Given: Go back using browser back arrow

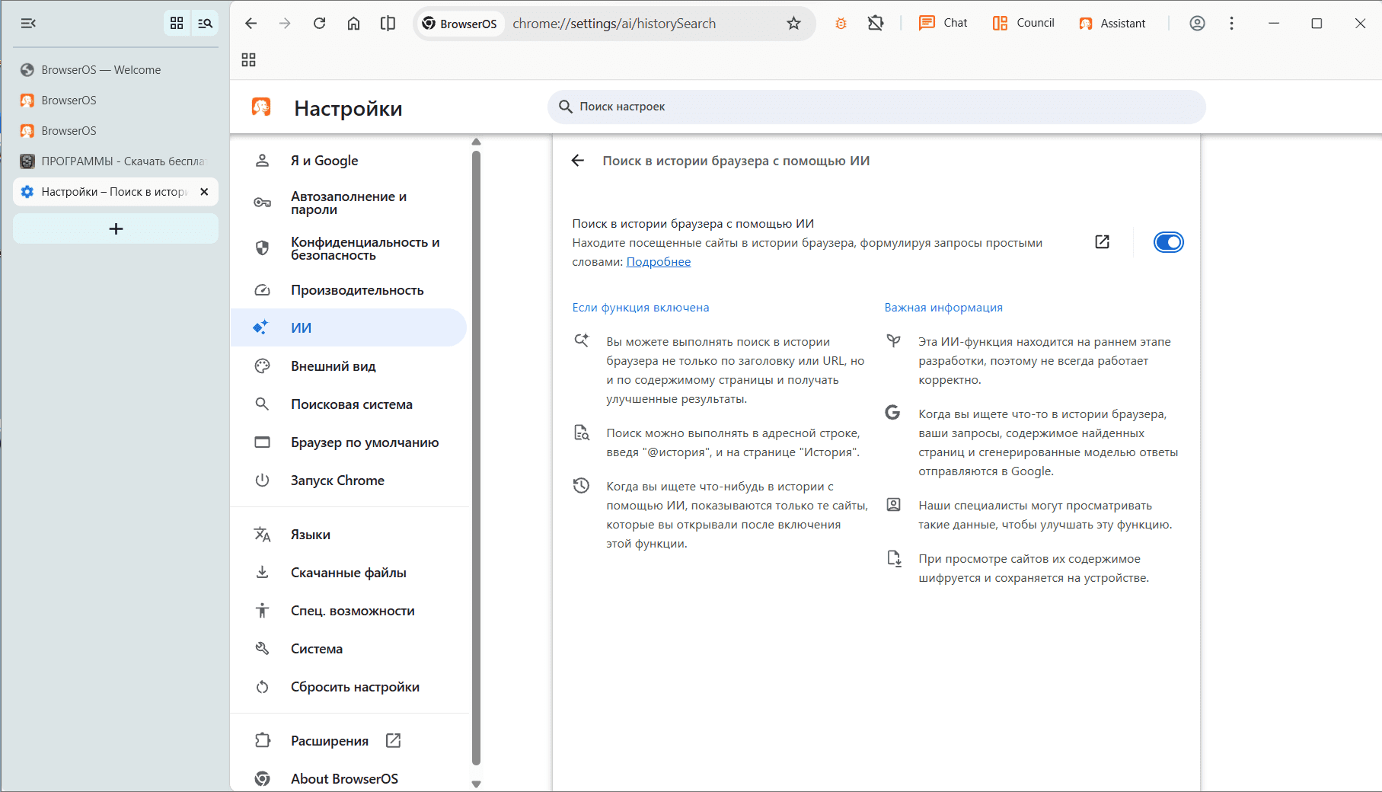Looking at the screenshot, I should 251,24.
